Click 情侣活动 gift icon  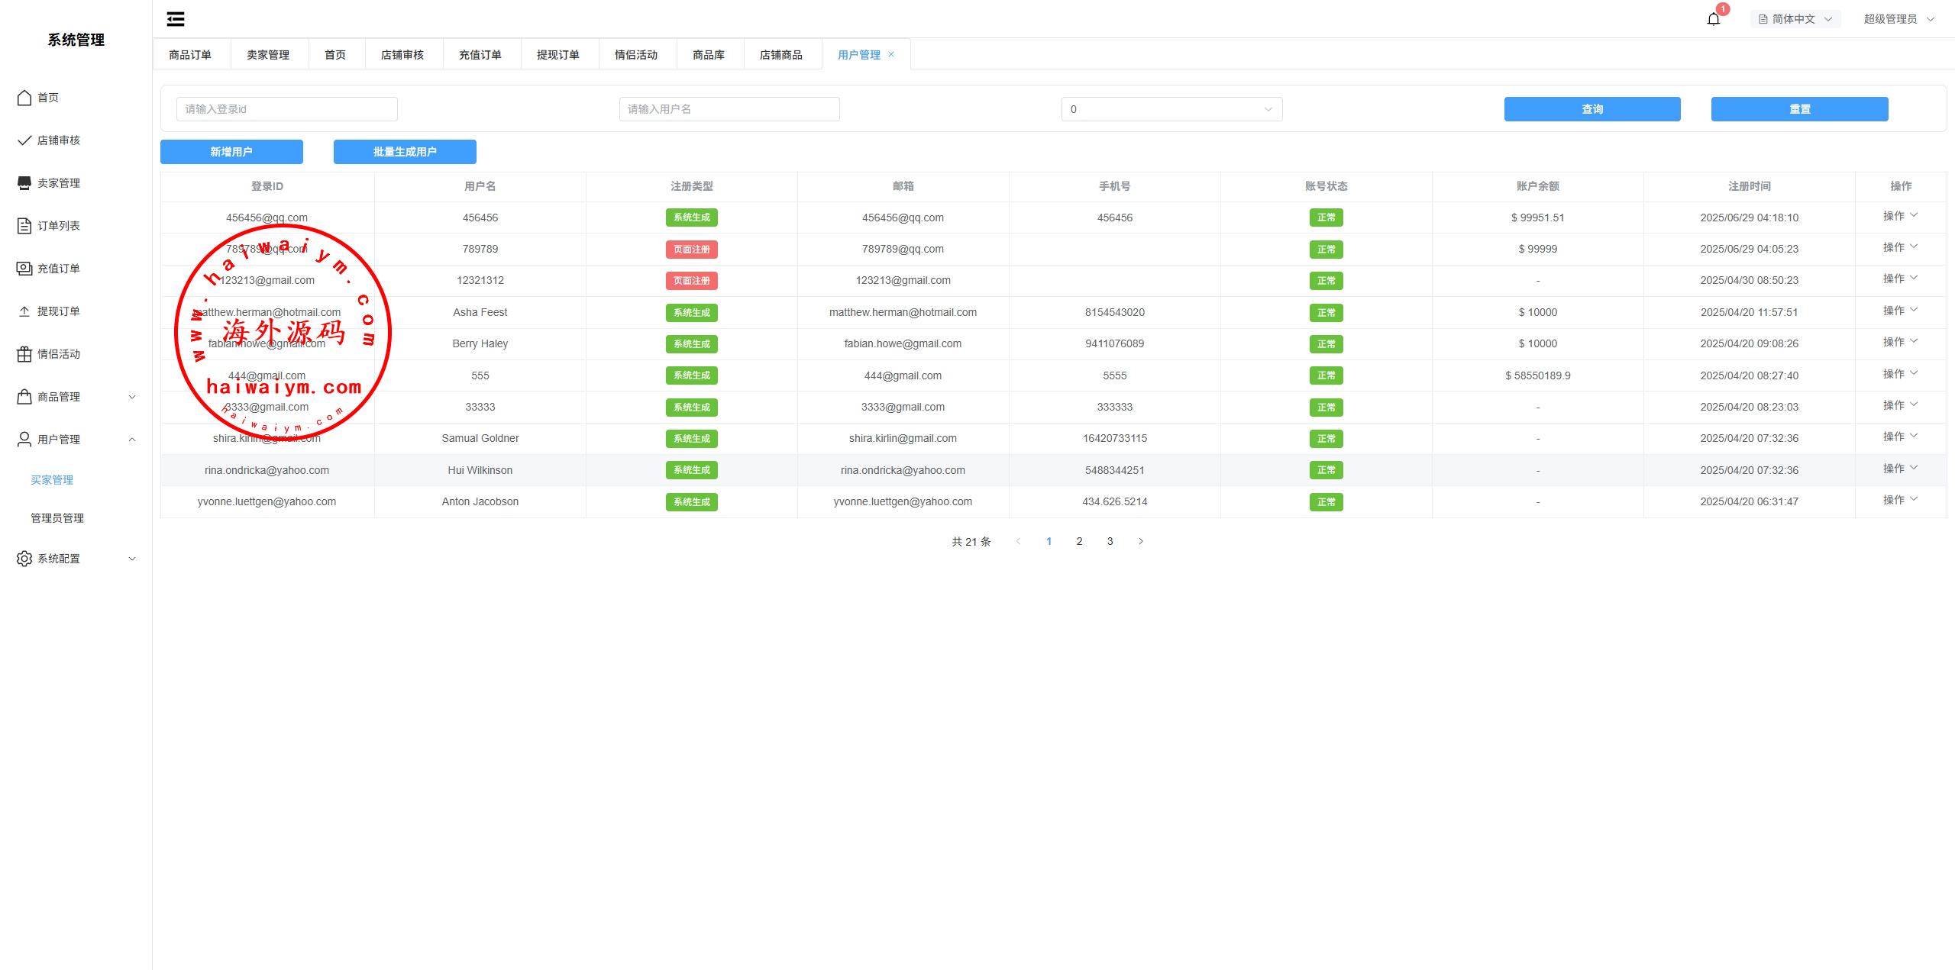pyautogui.click(x=24, y=354)
